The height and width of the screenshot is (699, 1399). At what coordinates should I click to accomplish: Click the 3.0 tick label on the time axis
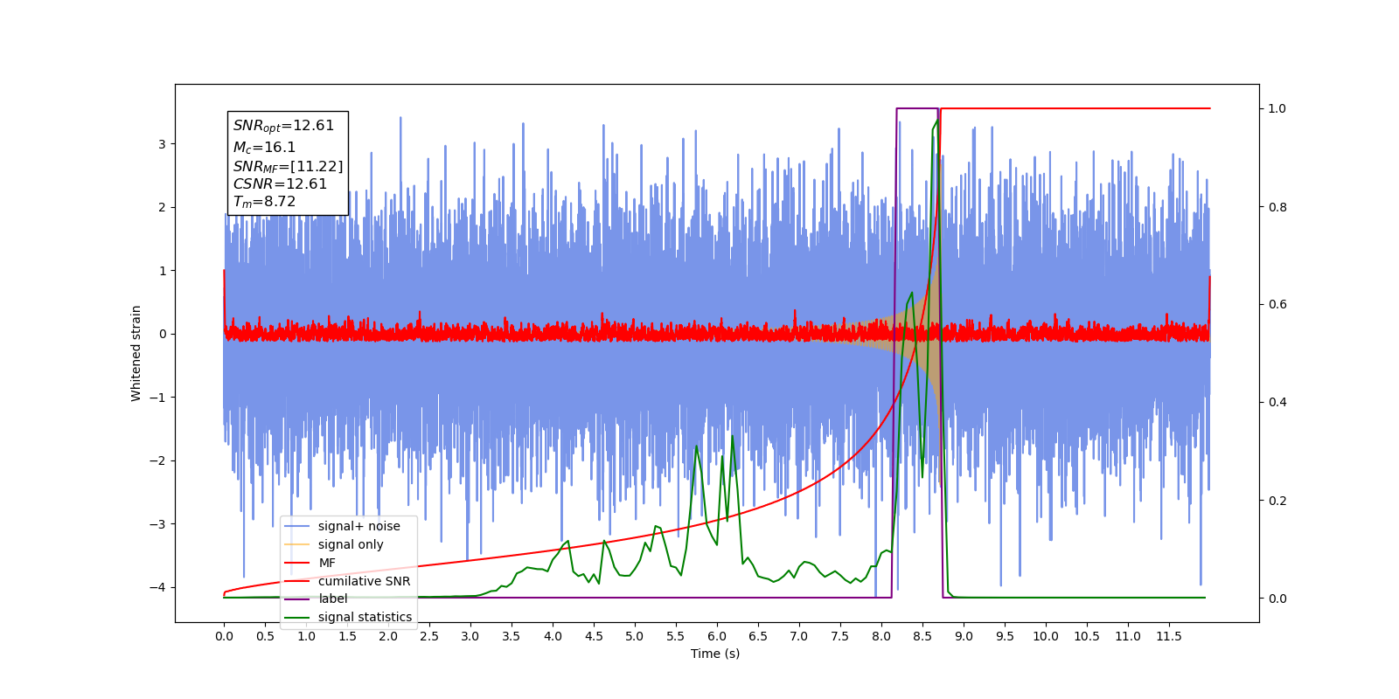pos(470,636)
